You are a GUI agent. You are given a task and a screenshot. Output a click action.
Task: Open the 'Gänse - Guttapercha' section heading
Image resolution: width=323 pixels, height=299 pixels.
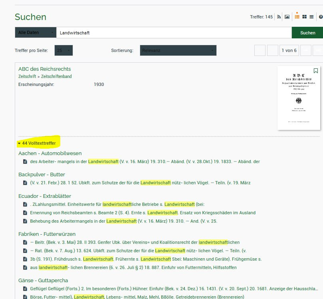(x=43, y=281)
